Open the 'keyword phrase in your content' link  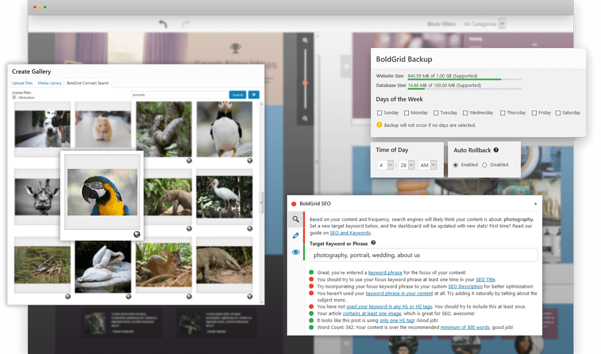tap(399, 293)
